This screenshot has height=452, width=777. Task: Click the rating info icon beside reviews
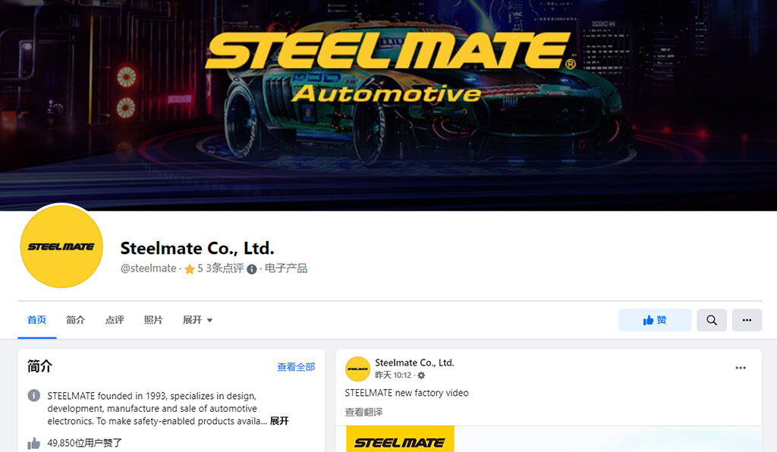tap(252, 268)
